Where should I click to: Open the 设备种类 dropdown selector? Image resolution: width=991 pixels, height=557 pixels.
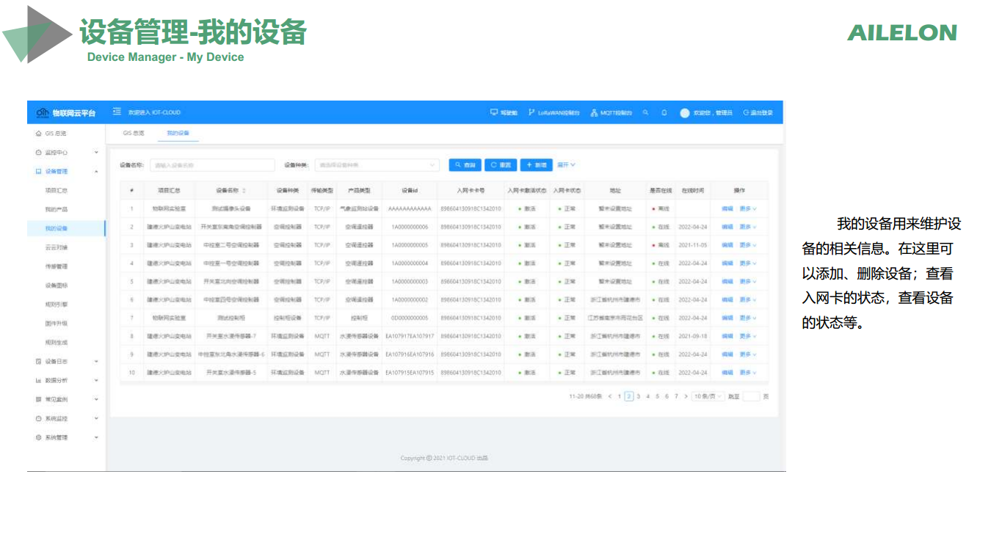click(377, 165)
